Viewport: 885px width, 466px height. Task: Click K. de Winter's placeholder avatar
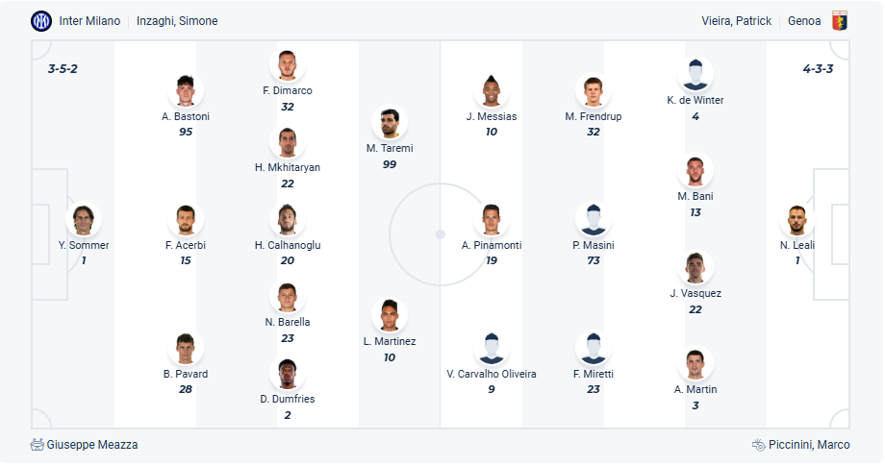[x=695, y=75]
